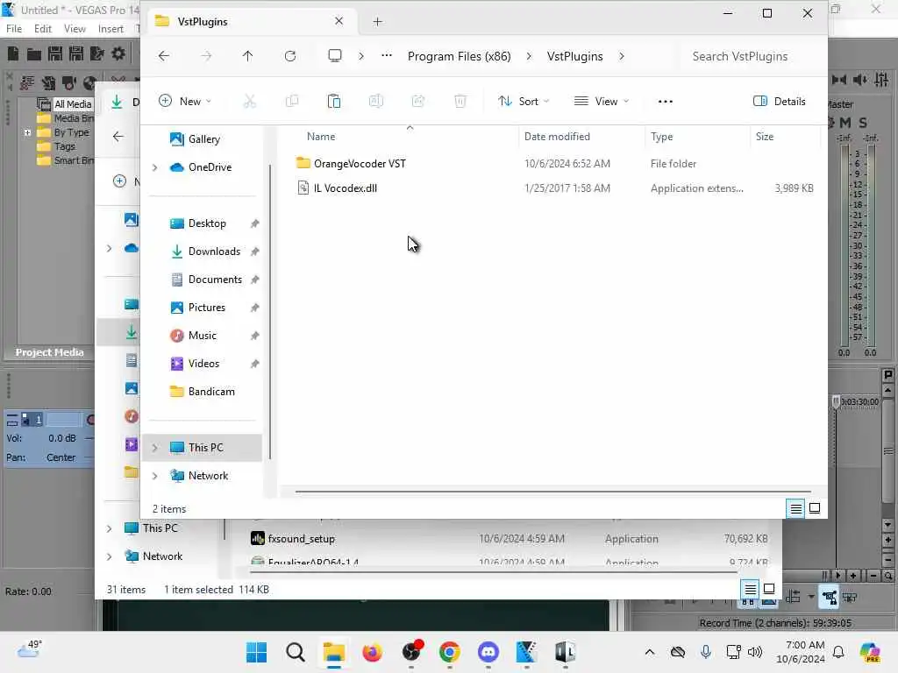Sort by the Date modified column header
The height and width of the screenshot is (673, 898).
(557, 136)
